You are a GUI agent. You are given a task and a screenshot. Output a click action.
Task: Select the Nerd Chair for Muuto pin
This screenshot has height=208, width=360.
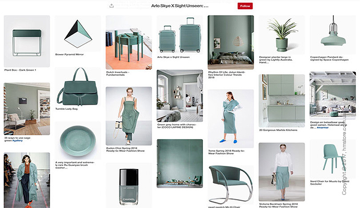pyautogui.click(x=333, y=159)
